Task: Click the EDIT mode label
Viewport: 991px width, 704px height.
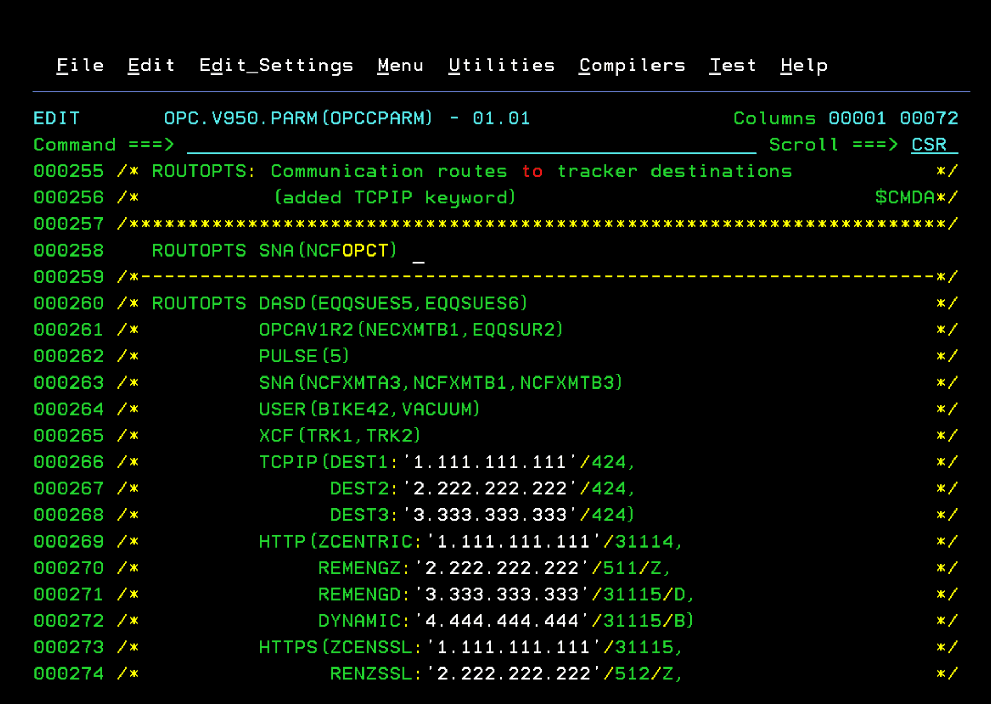Action: 56,118
